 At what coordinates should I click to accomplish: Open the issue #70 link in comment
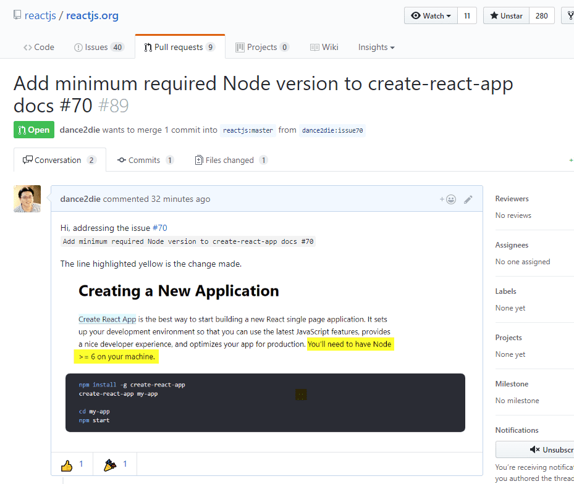point(159,228)
